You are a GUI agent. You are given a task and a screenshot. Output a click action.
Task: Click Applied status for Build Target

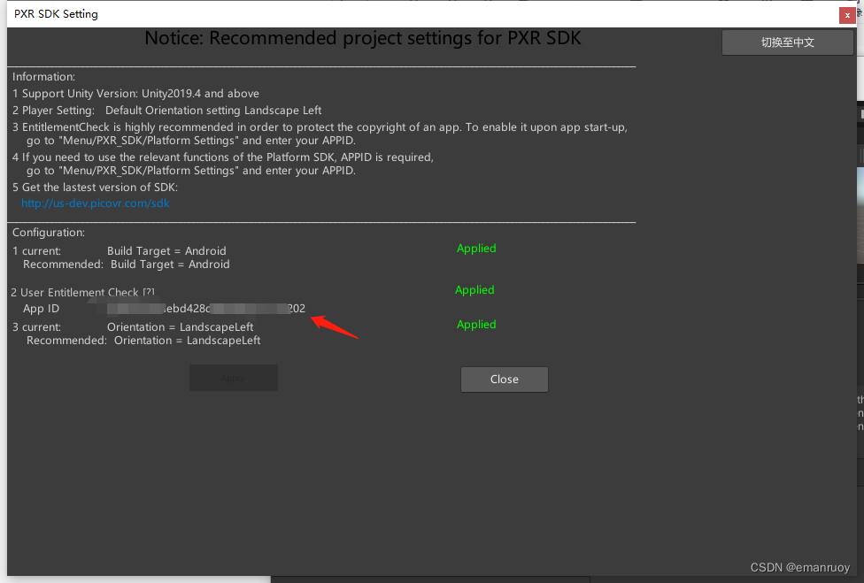click(x=476, y=249)
